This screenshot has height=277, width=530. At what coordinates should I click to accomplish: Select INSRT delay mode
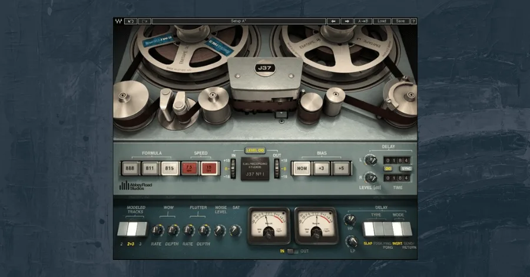click(397, 229)
